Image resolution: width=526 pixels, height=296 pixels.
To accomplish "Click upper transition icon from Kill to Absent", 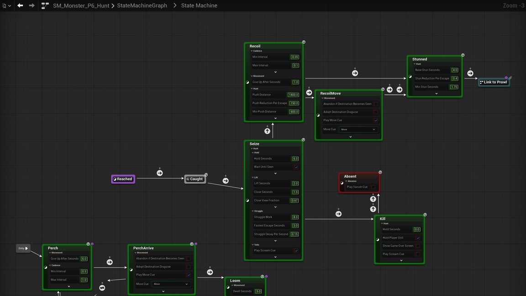I will click(x=373, y=199).
